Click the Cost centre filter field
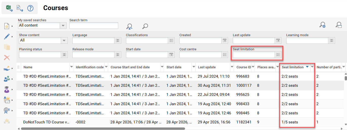The width and height of the screenshot is (347, 130). pyautogui.click(x=200, y=55)
